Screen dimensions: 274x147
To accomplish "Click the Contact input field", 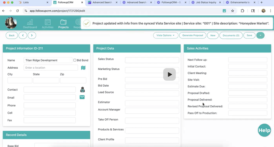I will [x=50, y=90].
